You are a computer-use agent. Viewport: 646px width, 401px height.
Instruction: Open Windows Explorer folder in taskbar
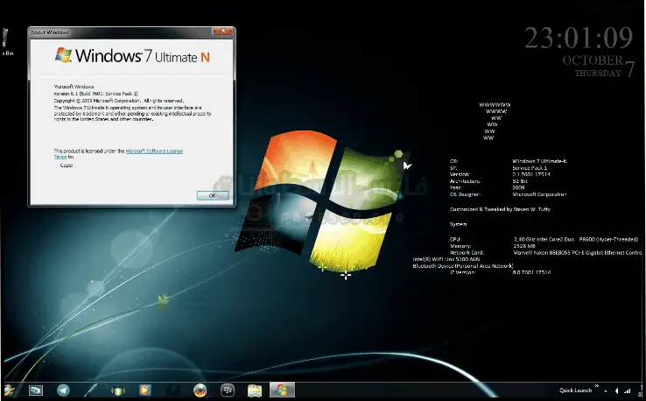[255, 390]
